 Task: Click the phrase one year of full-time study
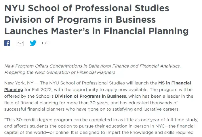click(169, 120)
